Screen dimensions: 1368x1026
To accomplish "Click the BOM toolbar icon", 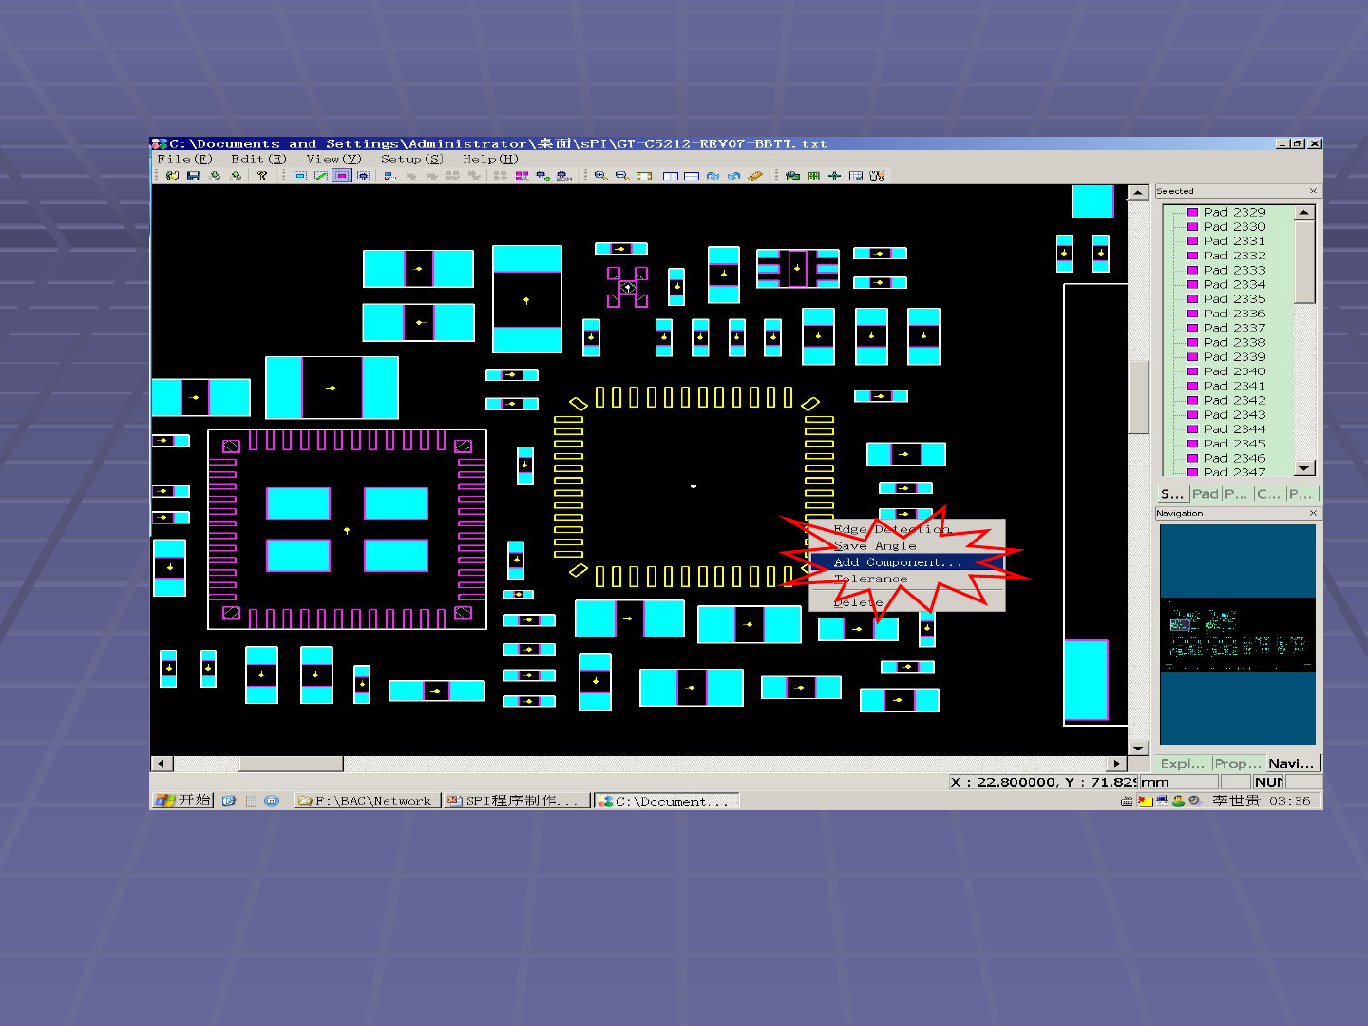I will pyautogui.click(x=564, y=176).
